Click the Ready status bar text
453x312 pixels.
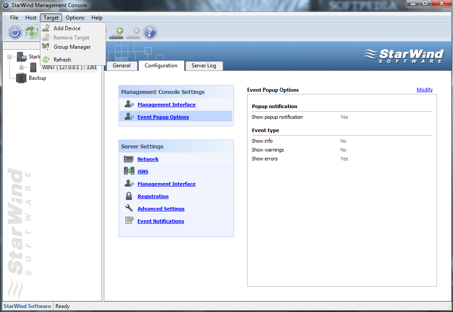coord(63,306)
